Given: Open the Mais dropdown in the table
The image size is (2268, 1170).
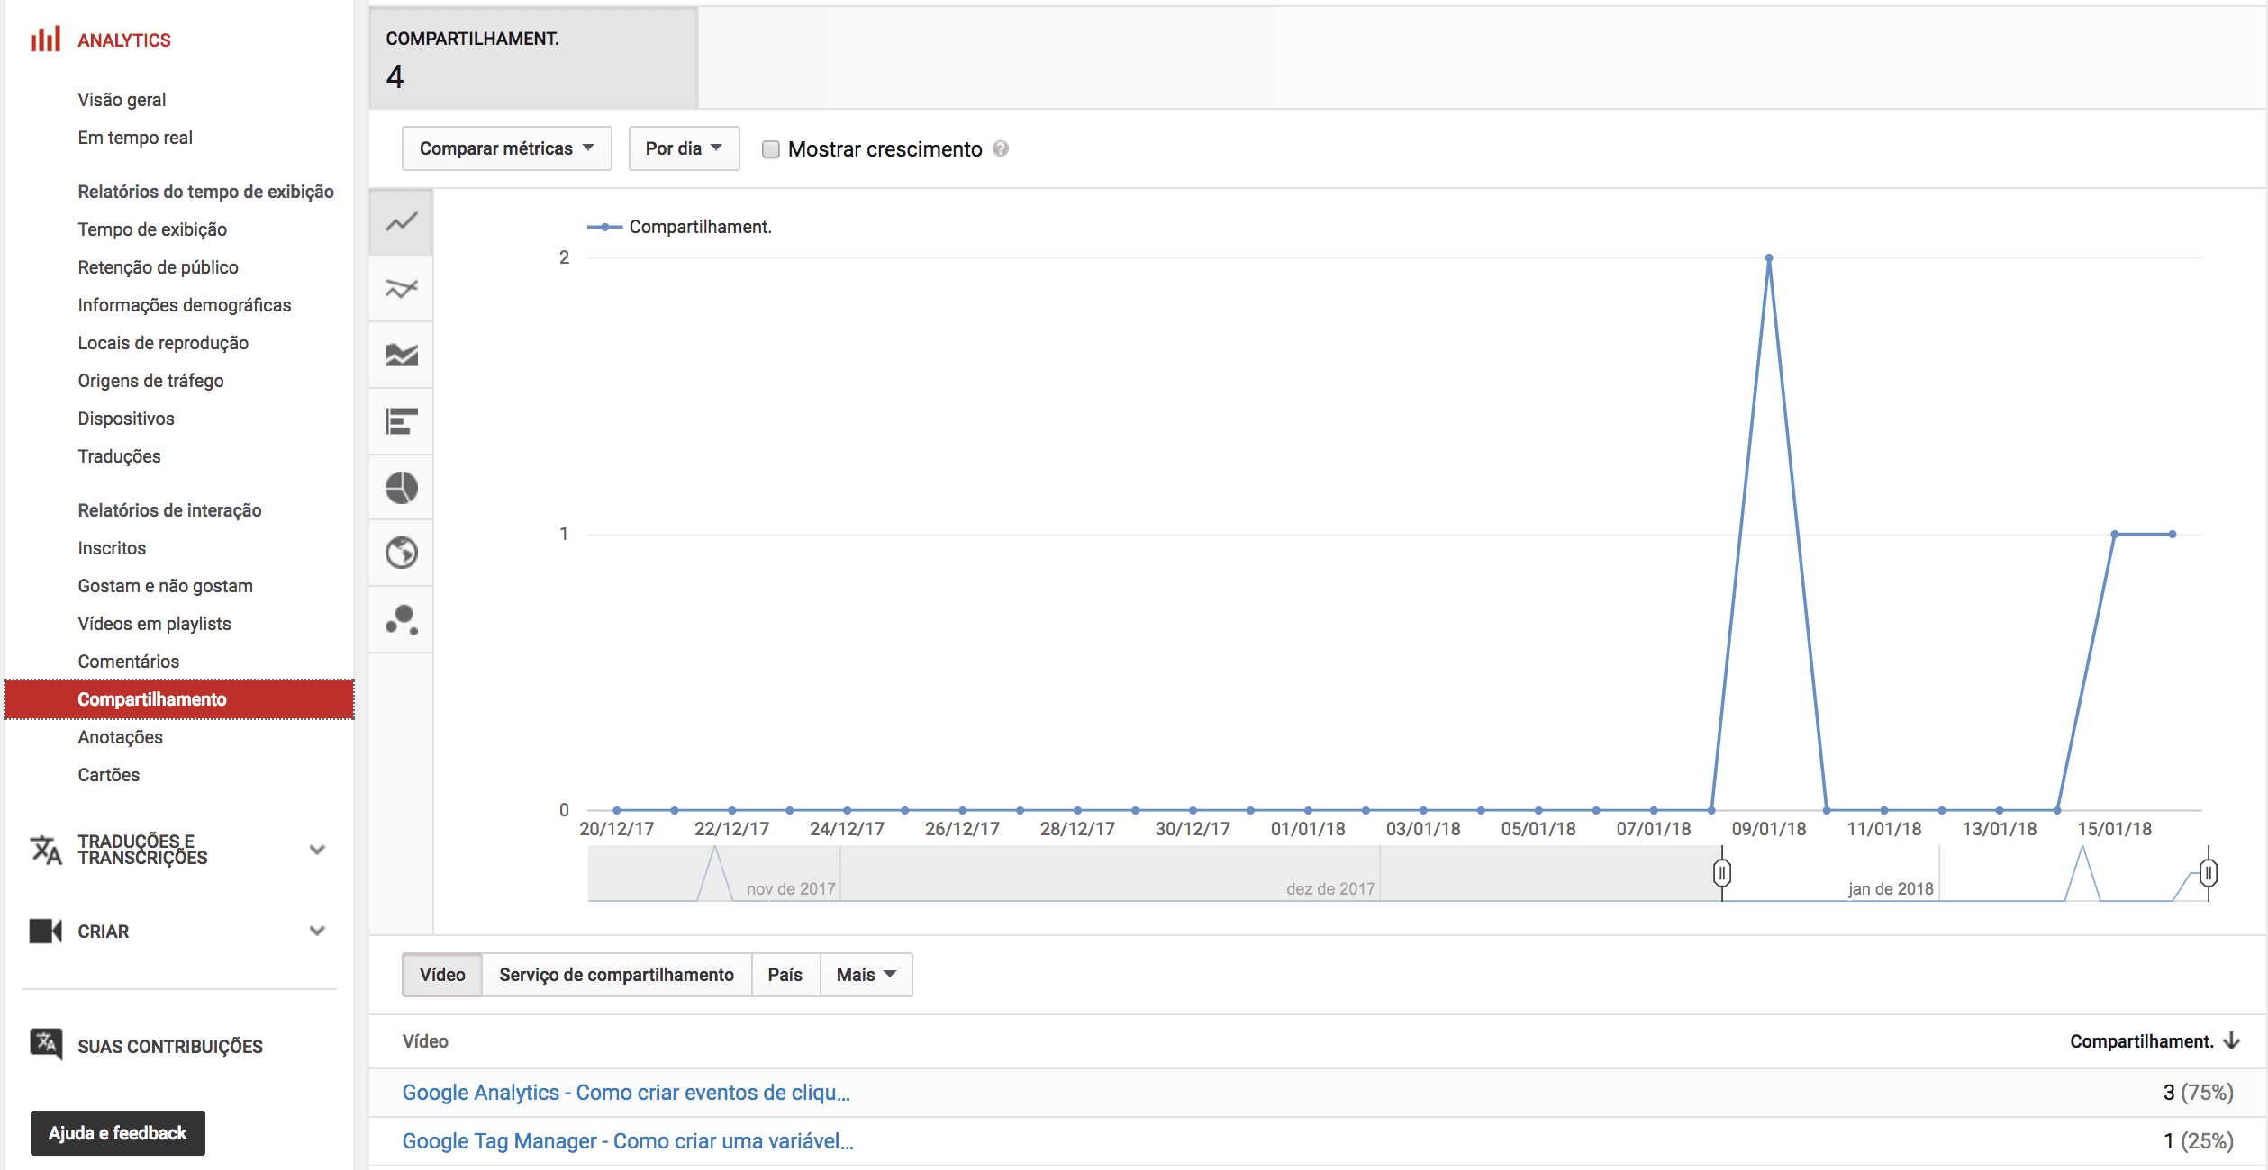Looking at the screenshot, I should [x=864, y=974].
